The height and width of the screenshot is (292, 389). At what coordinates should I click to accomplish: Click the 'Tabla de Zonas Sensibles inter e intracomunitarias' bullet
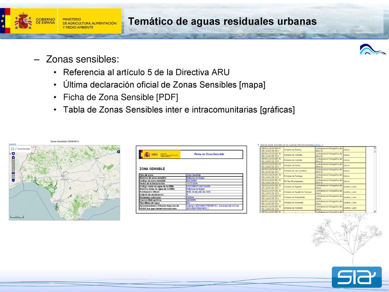pyautogui.click(x=179, y=109)
